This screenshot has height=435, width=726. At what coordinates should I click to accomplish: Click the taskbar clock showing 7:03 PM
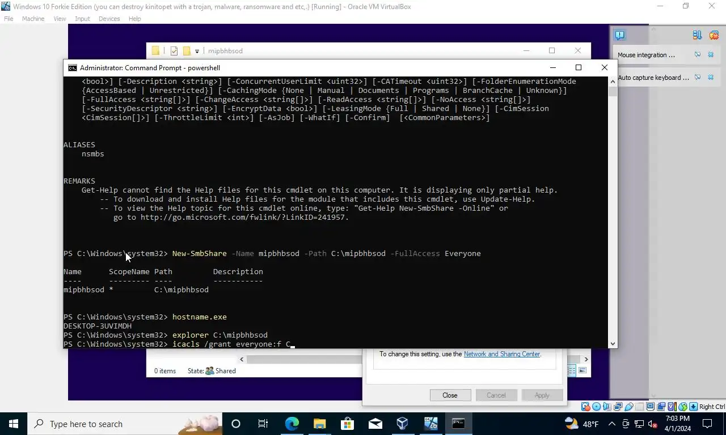678,424
